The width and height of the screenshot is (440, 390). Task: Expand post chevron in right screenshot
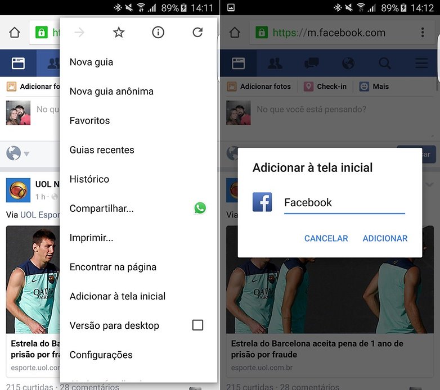(430, 184)
